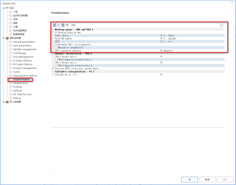Enable the Message on singularity checkbox

pyautogui.click(x=56, y=47)
